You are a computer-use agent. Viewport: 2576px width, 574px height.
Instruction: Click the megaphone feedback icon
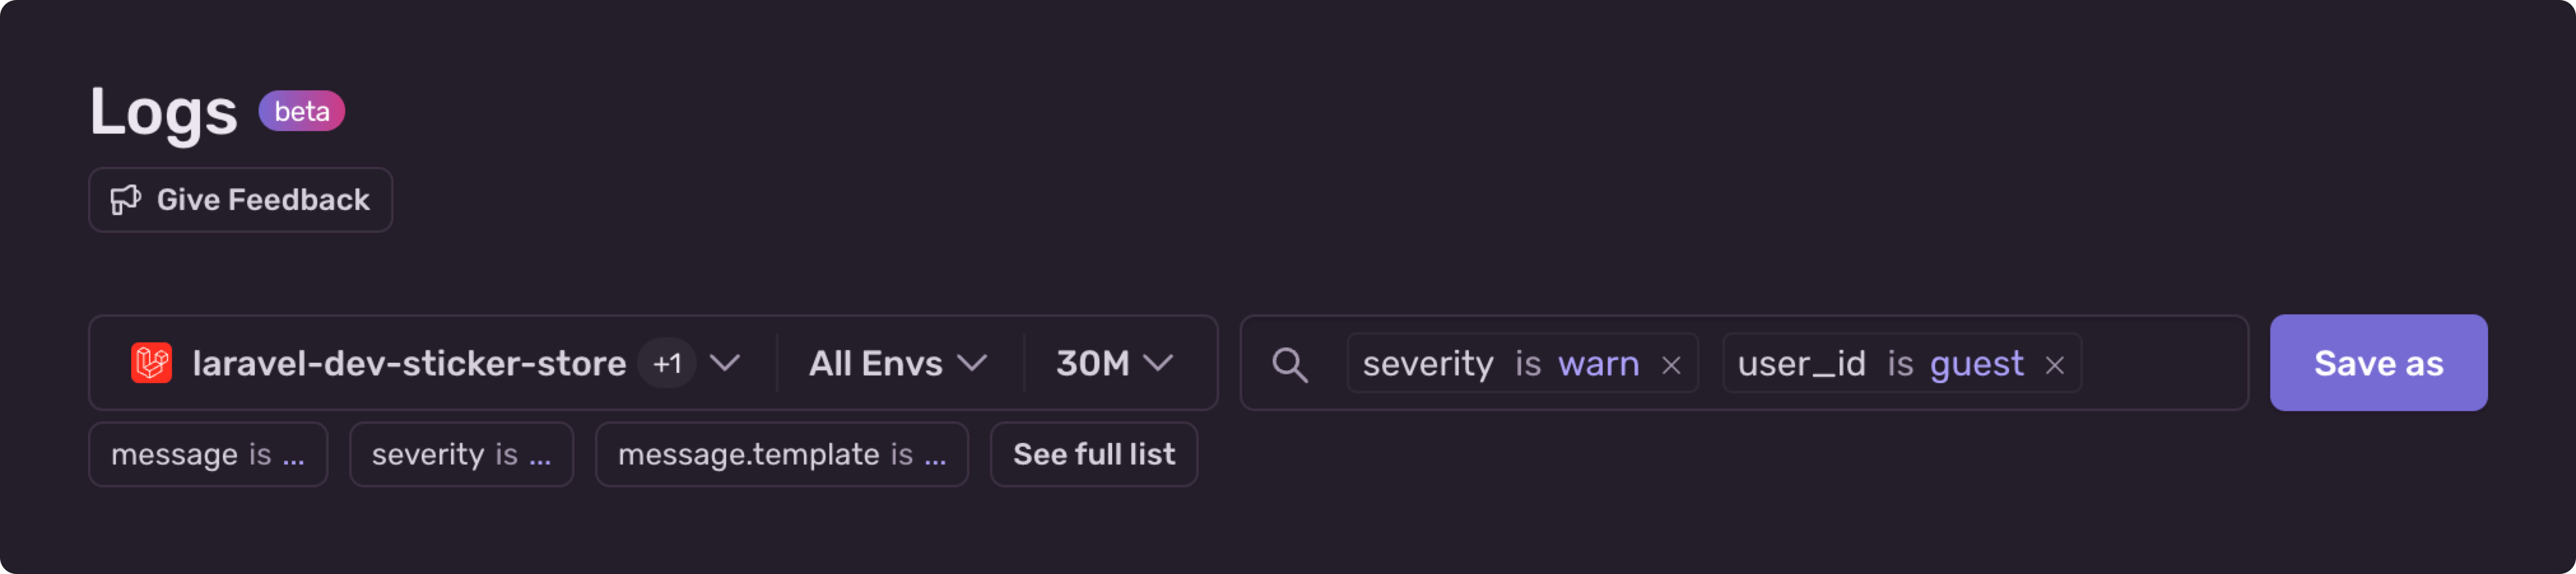125,200
